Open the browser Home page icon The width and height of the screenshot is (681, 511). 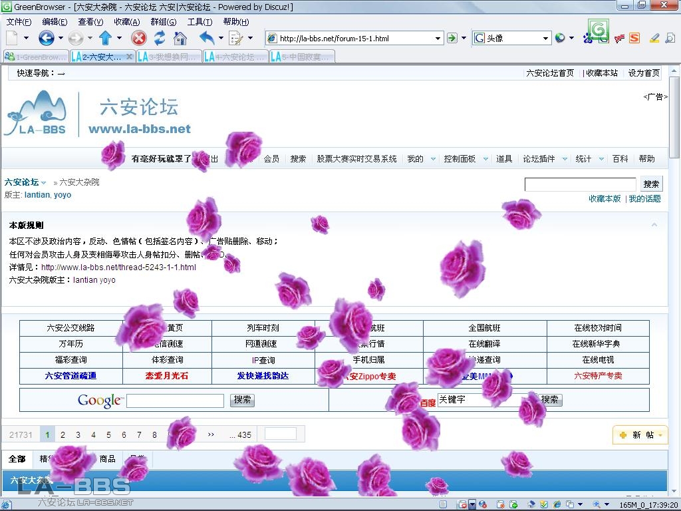point(180,38)
